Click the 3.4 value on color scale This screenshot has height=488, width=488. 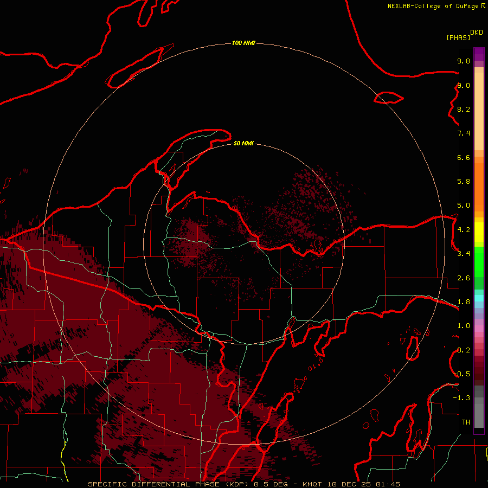point(464,254)
